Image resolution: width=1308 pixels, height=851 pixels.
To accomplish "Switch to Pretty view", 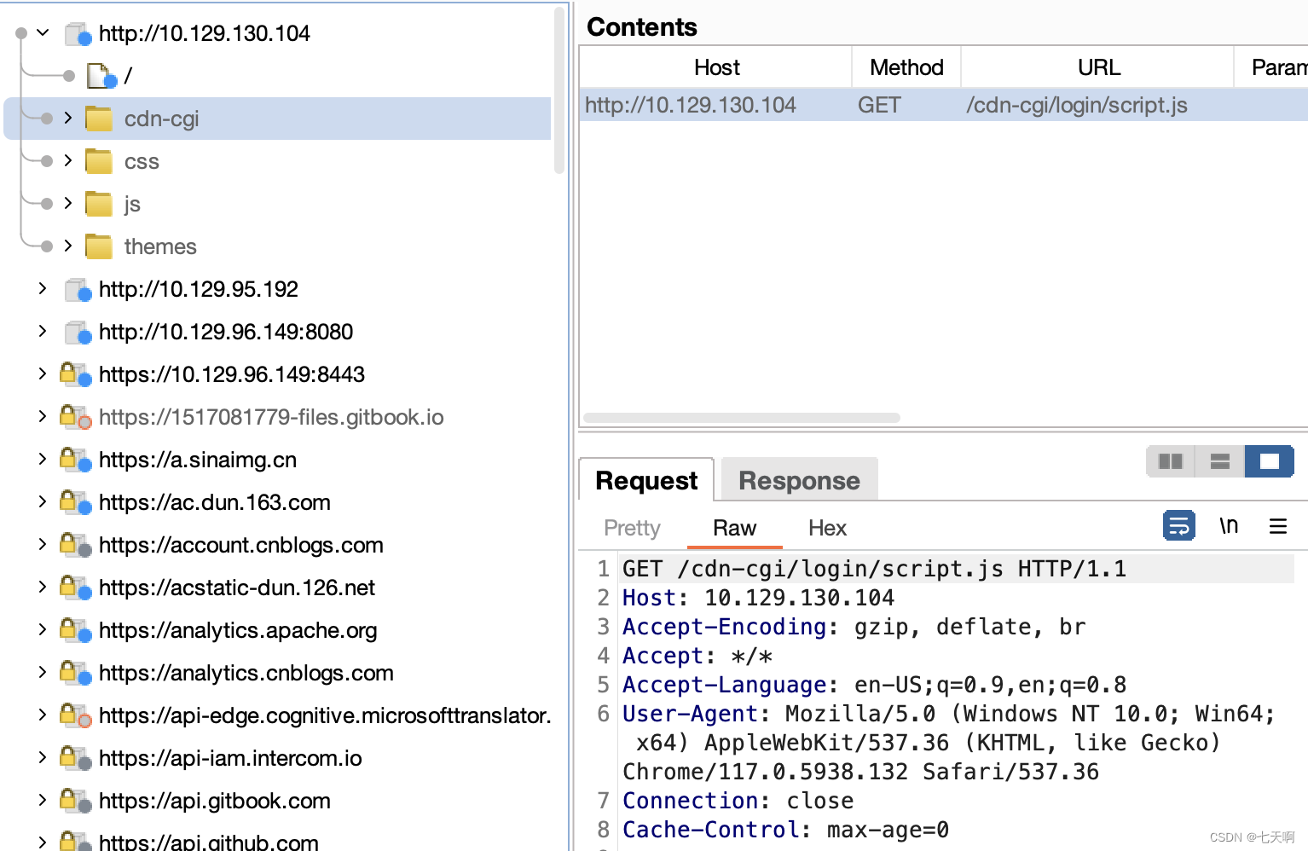I will [632, 528].
